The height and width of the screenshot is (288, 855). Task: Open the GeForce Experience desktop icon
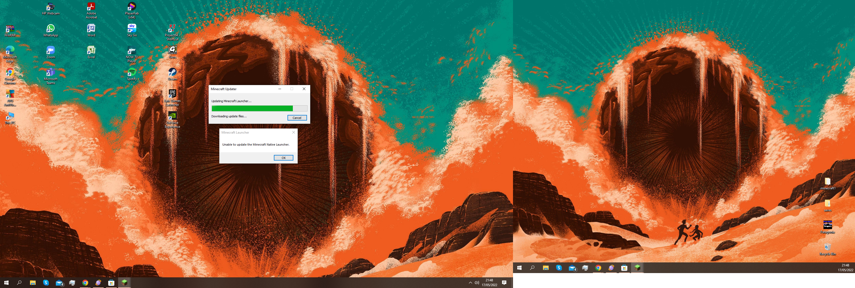click(x=172, y=116)
